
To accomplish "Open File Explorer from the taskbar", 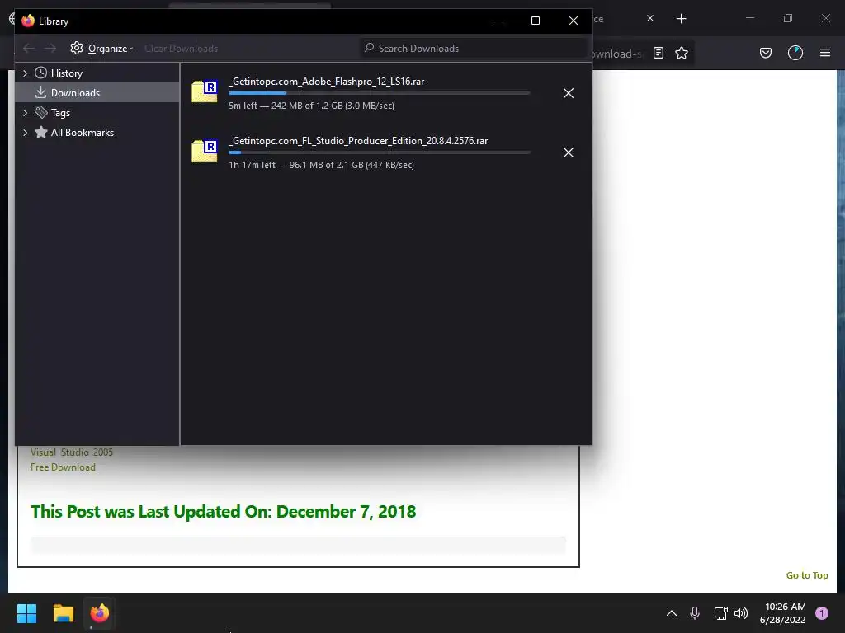I will coord(63,613).
